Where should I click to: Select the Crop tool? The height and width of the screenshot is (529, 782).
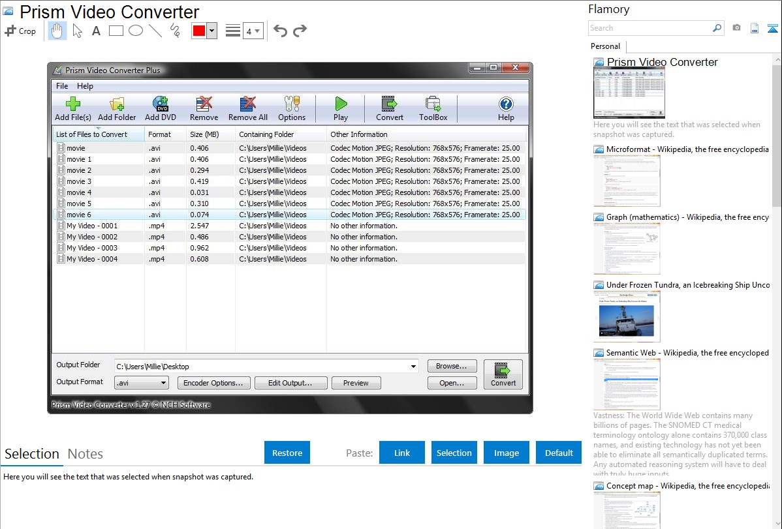(20, 31)
